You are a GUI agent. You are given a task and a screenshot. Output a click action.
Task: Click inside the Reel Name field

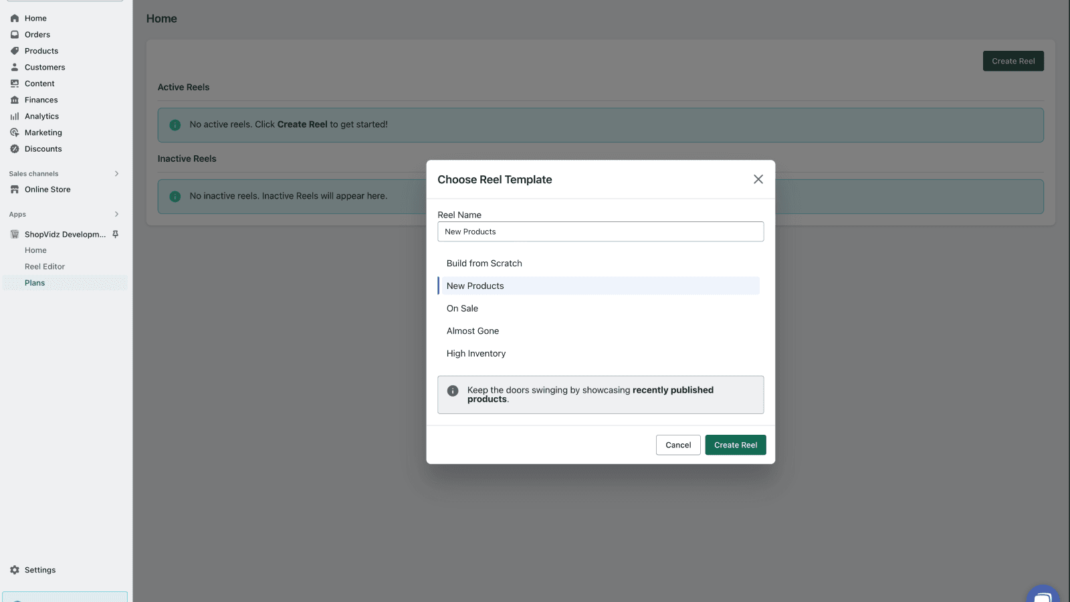coord(600,231)
